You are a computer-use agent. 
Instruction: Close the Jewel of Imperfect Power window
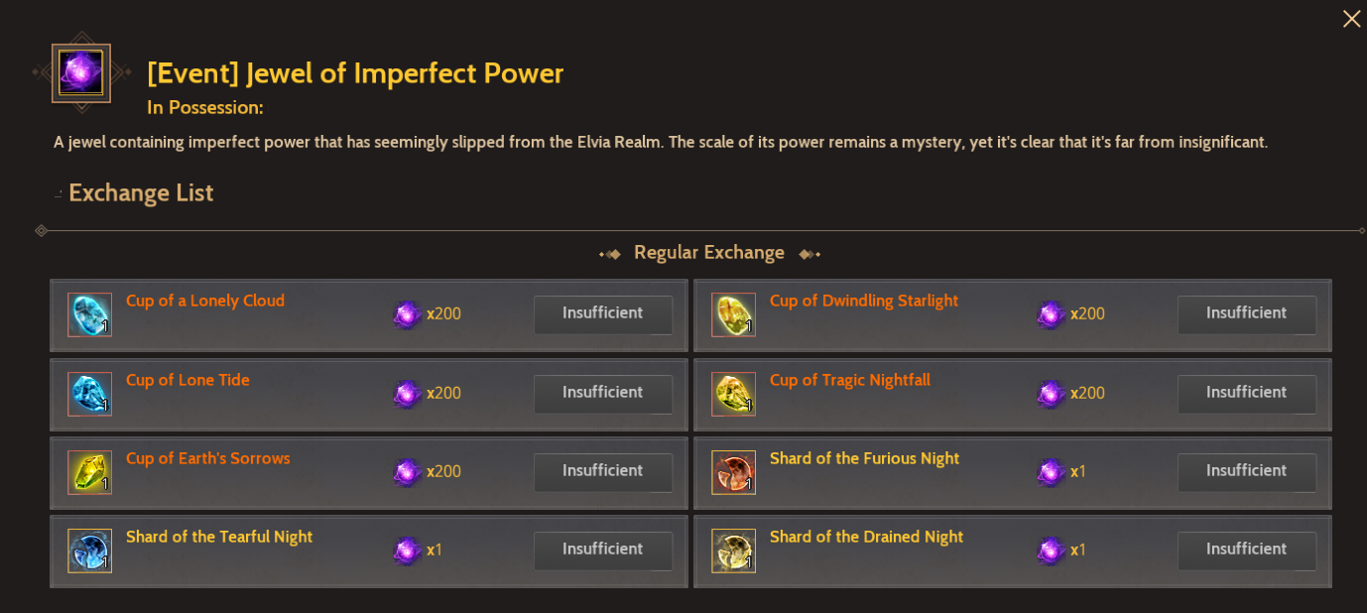click(1351, 19)
